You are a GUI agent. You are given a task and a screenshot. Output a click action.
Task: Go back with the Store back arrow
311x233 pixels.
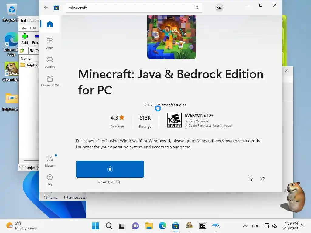coord(46,8)
